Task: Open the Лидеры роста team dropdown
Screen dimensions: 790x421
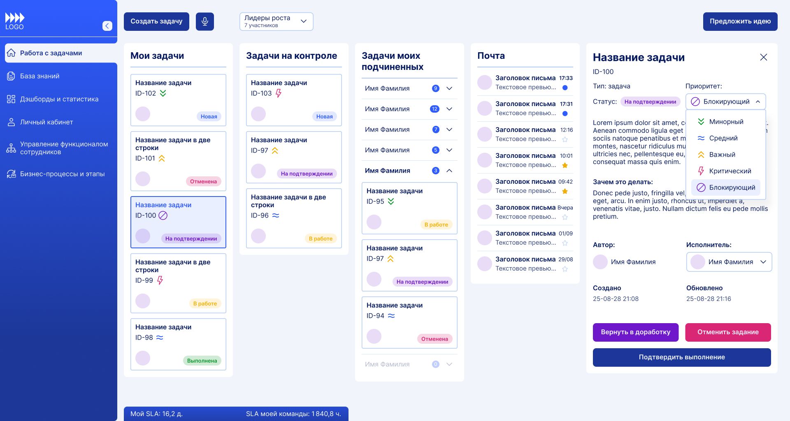Action: coord(276,21)
